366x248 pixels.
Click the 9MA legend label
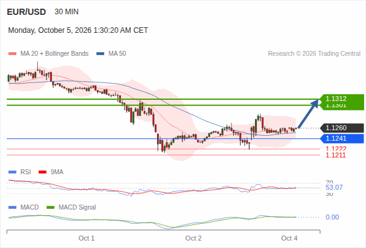coord(57,172)
